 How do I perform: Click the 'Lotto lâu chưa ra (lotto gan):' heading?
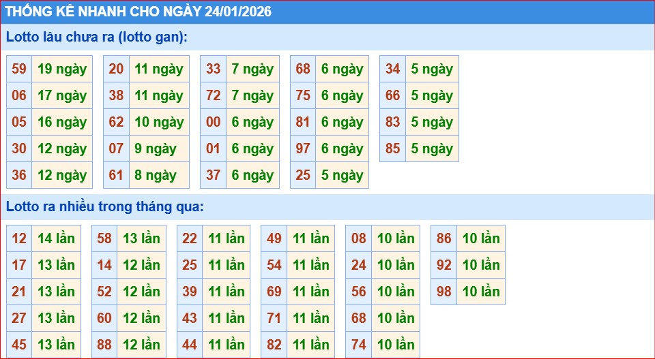(96, 37)
